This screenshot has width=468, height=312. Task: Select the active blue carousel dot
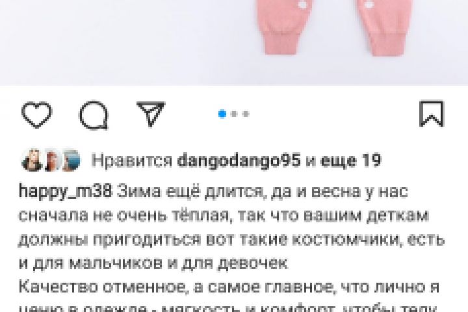pos(222,114)
